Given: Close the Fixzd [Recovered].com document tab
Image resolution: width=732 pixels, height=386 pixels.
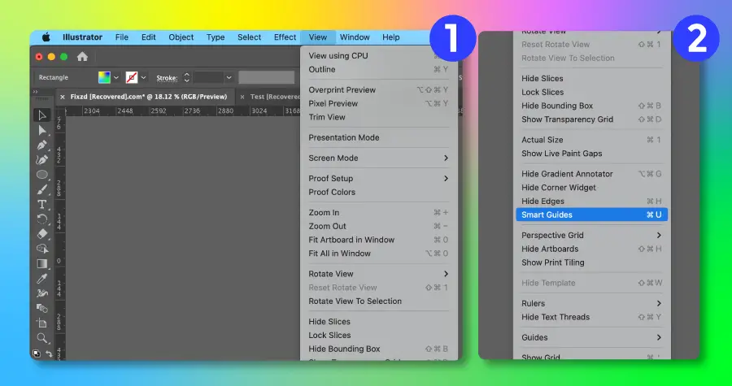Looking at the screenshot, I should click(x=63, y=97).
